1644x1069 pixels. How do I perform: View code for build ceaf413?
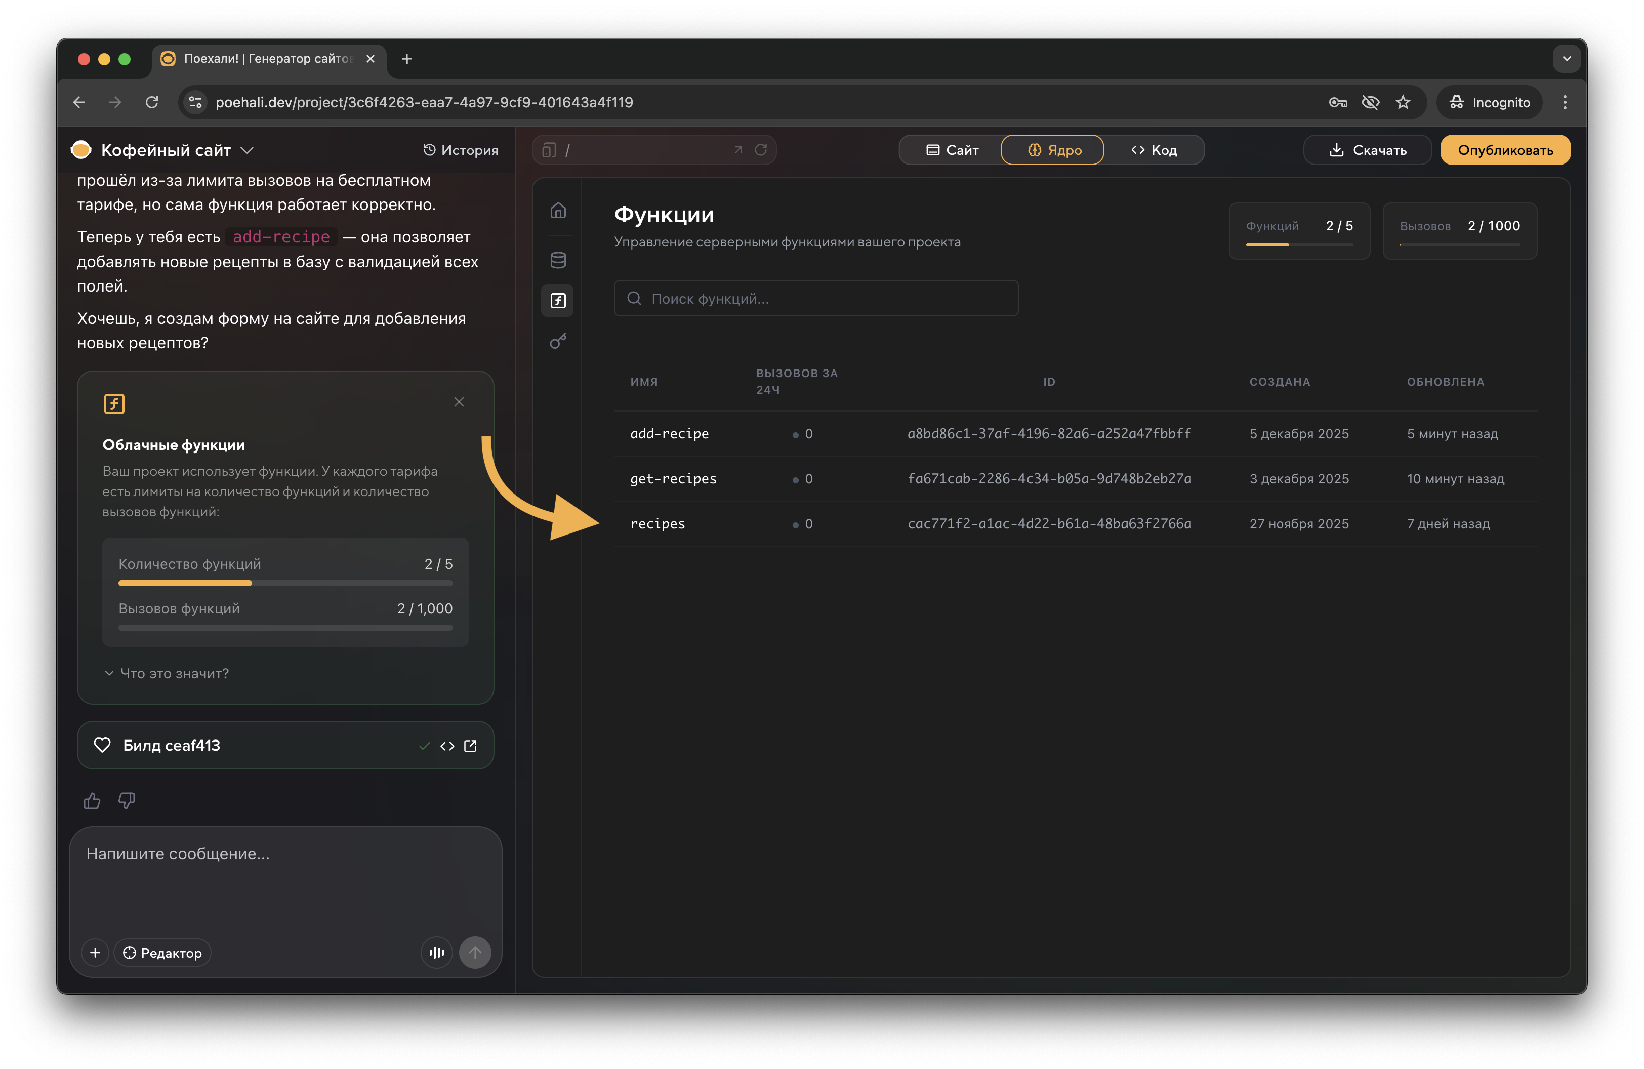tap(447, 745)
